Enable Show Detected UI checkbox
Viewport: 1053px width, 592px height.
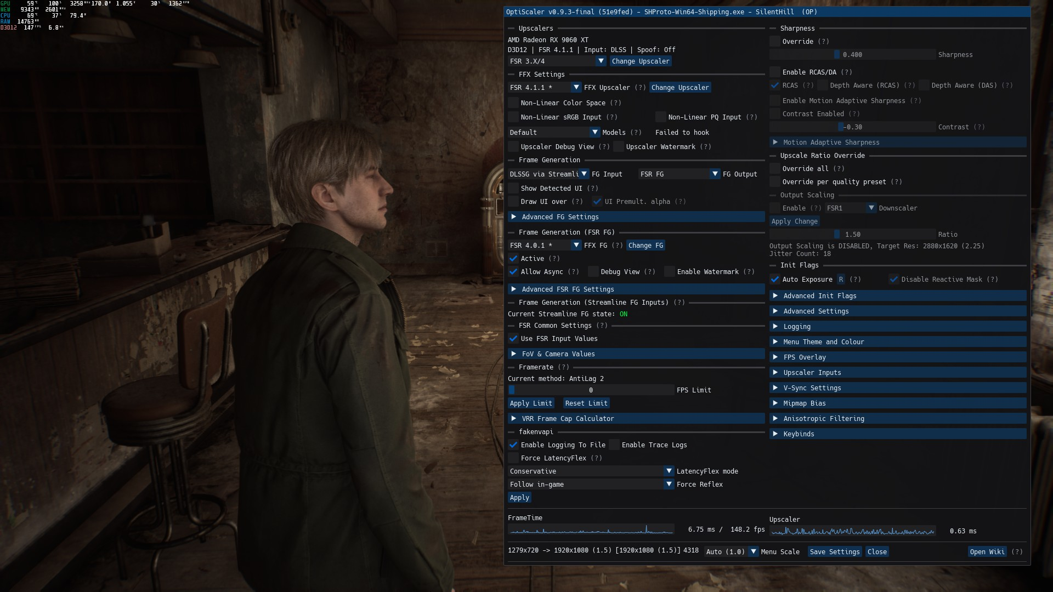pyautogui.click(x=513, y=189)
